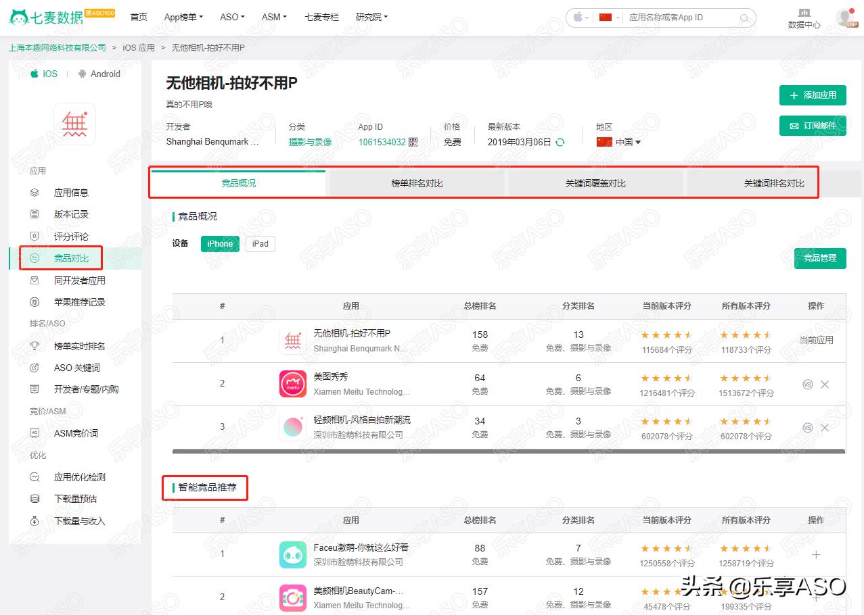Viewport: 864px width, 615px height.
Task: Open 应用信息 via its sidebar icon
Action: point(35,193)
